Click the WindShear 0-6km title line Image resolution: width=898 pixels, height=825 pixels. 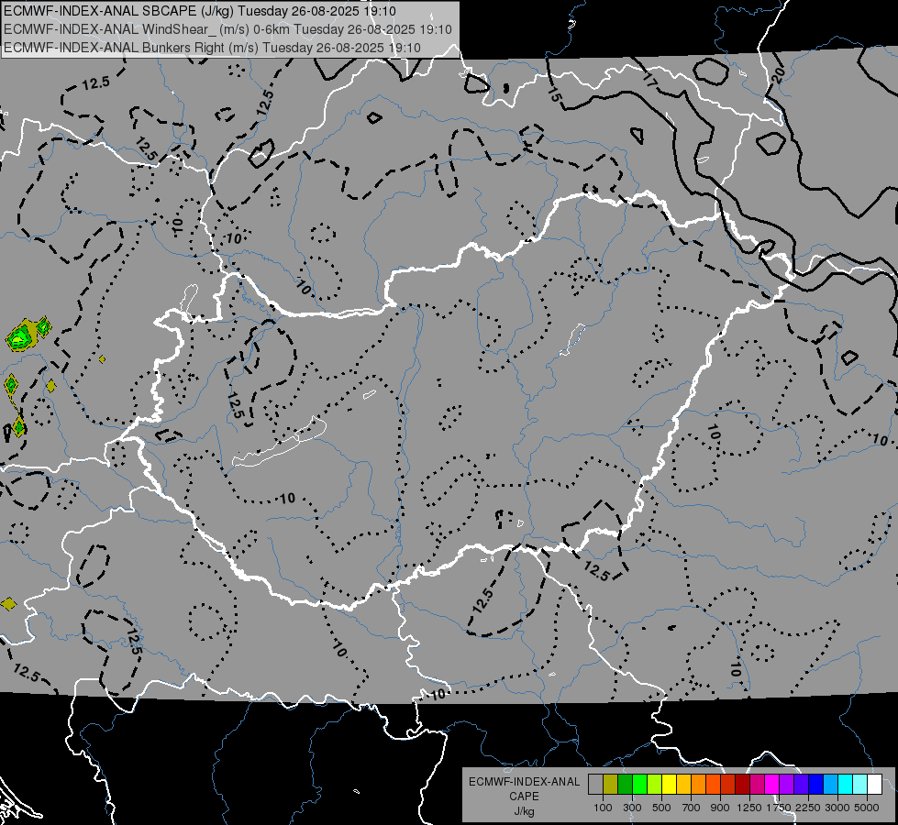(x=227, y=29)
